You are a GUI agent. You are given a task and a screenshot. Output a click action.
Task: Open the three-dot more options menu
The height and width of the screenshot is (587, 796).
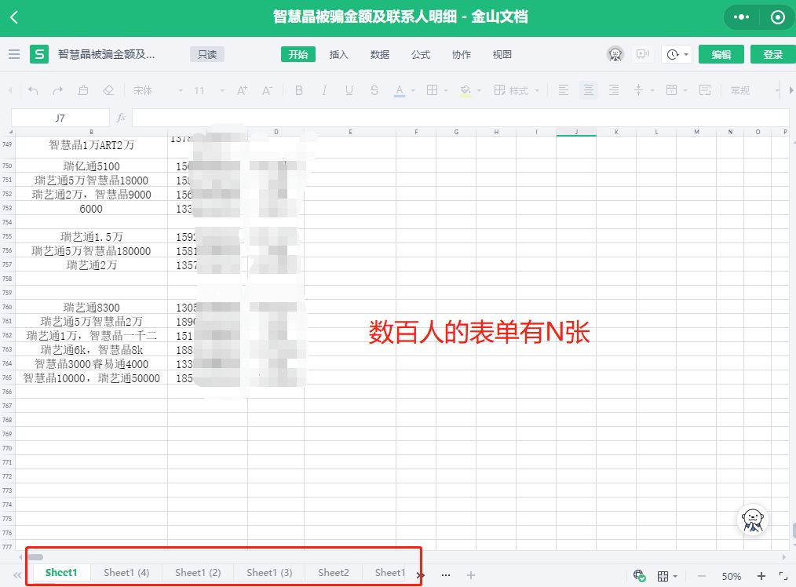pos(741,17)
